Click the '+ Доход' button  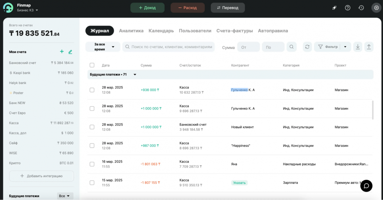pos(147,8)
